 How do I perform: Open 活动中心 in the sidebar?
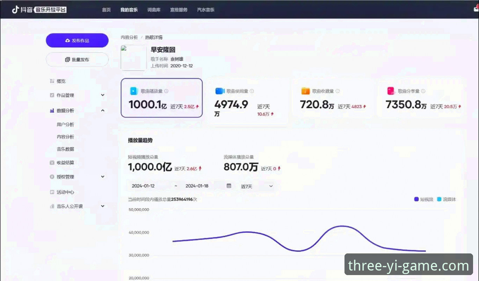pyautogui.click(x=65, y=192)
